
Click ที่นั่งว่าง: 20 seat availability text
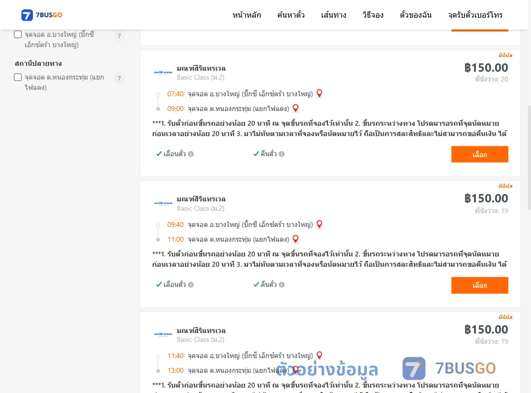(491, 79)
